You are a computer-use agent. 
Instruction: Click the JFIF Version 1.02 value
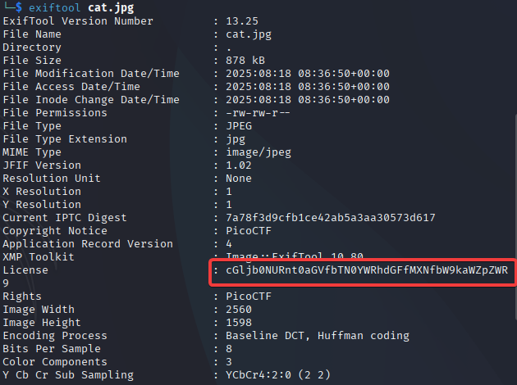tap(239, 165)
